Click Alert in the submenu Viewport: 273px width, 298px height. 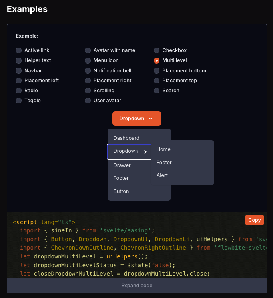tap(182, 175)
